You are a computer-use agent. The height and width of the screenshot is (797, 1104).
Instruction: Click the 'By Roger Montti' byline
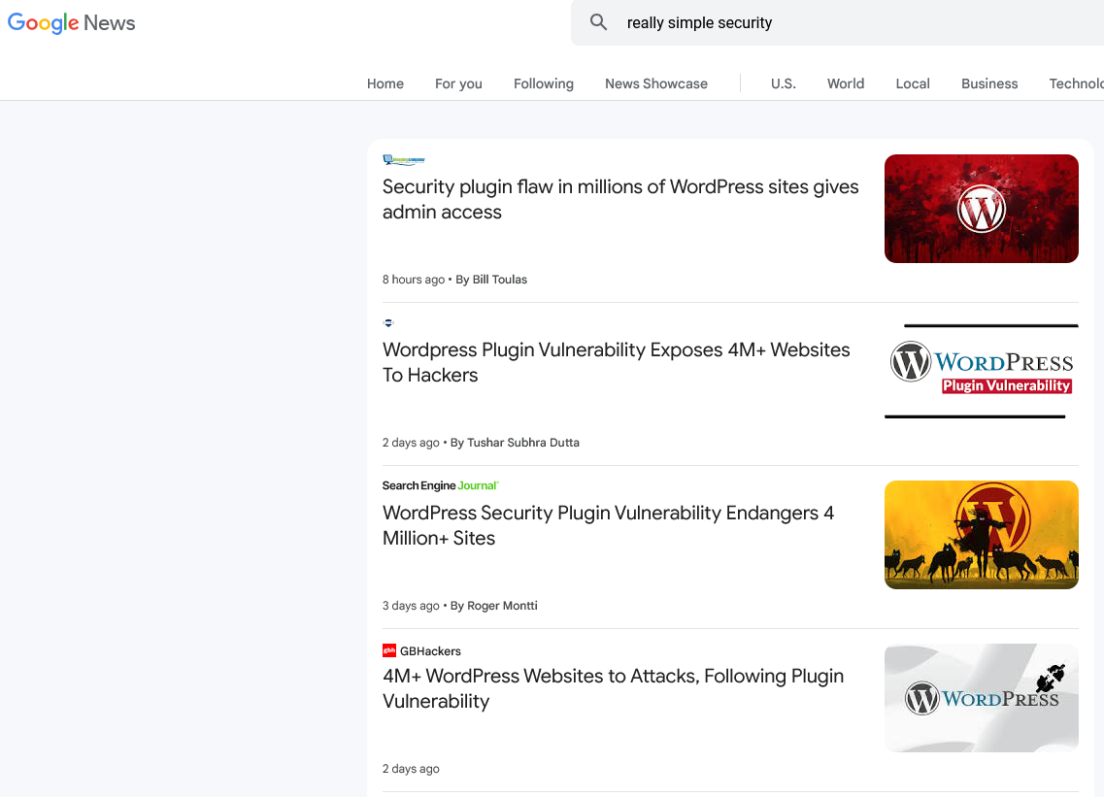click(x=493, y=606)
